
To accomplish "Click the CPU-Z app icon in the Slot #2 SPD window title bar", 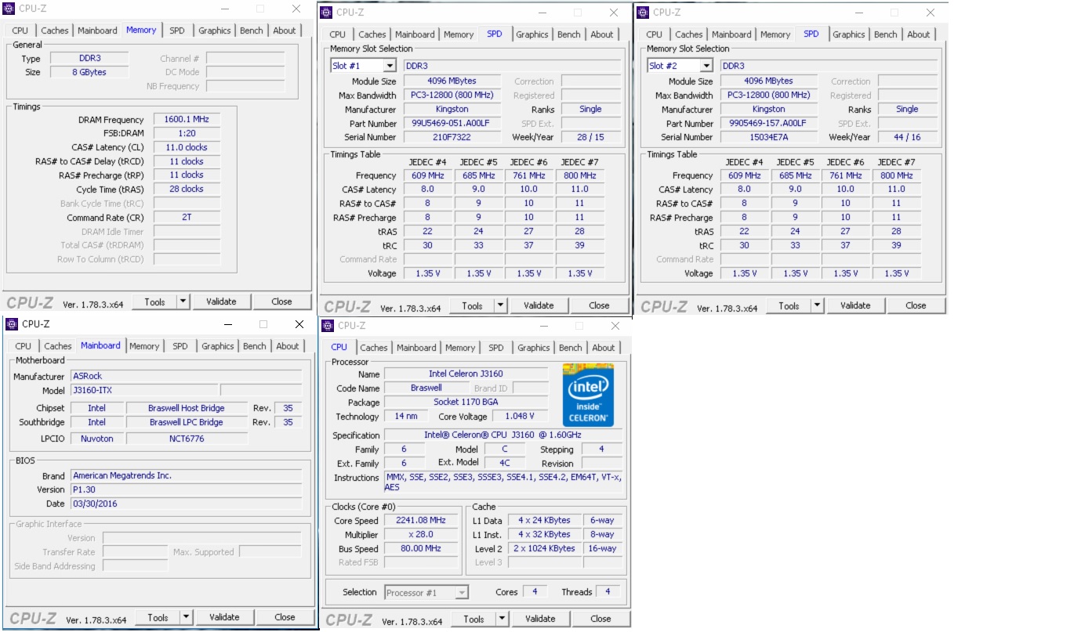I will tap(643, 12).
